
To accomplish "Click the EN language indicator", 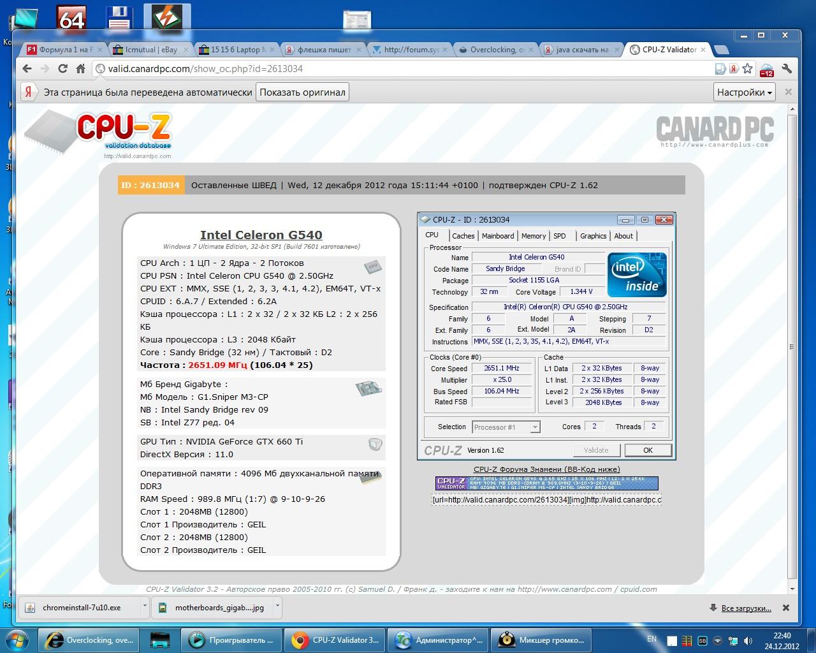I will 652,638.
